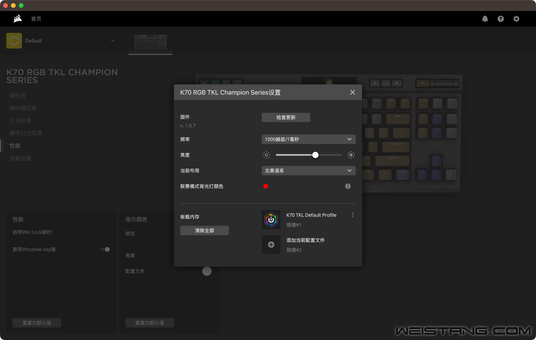Click 重置为默认值 in the 指示颜色 panel
536x340 pixels.
tap(150, 323)
